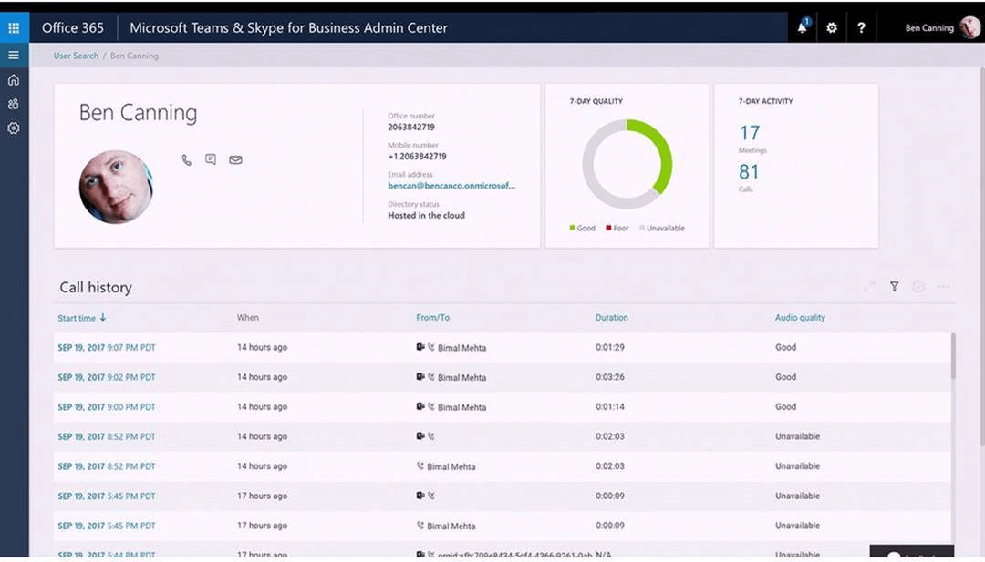Open the Ben Canning account menu
Viewport: 985px width, 562px height.
(x=941, y=27)
